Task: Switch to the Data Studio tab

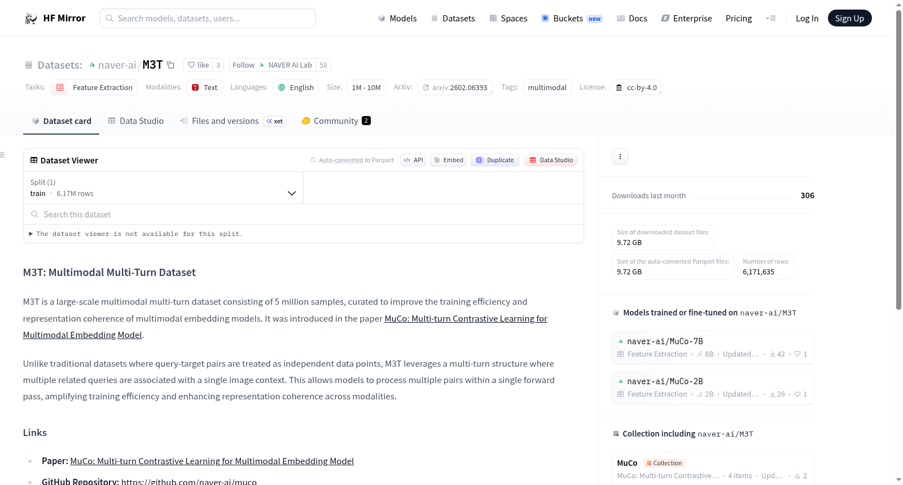Action: point(136,121)
